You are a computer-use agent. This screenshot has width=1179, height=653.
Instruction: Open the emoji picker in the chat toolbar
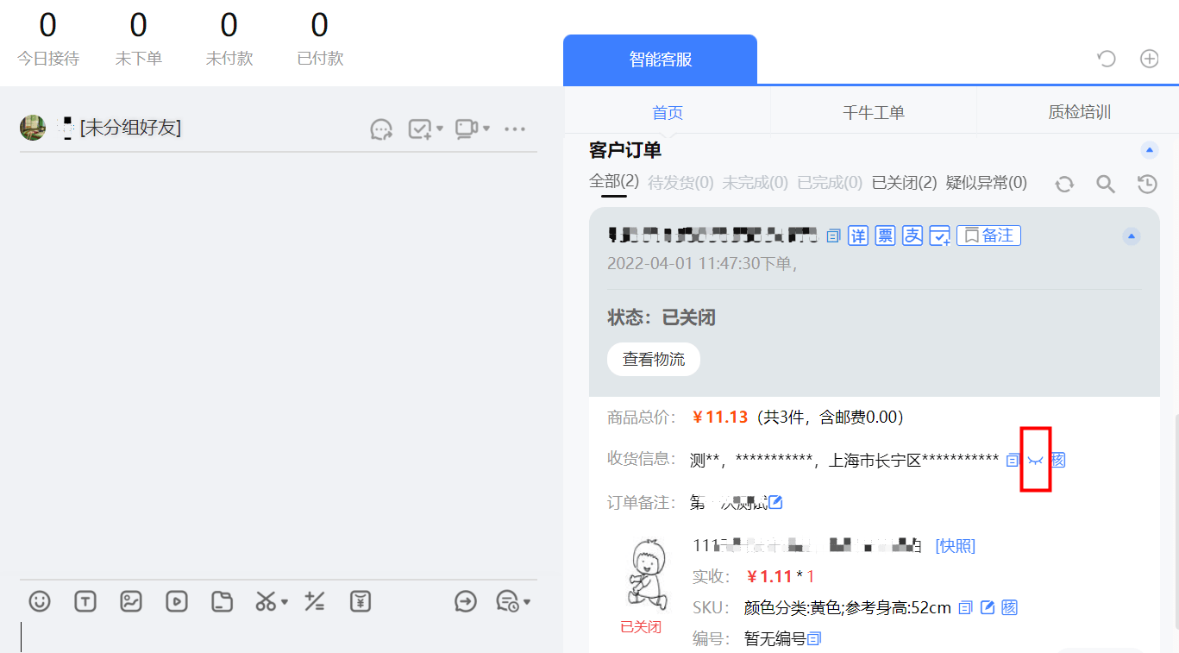(x=40, y=601)
